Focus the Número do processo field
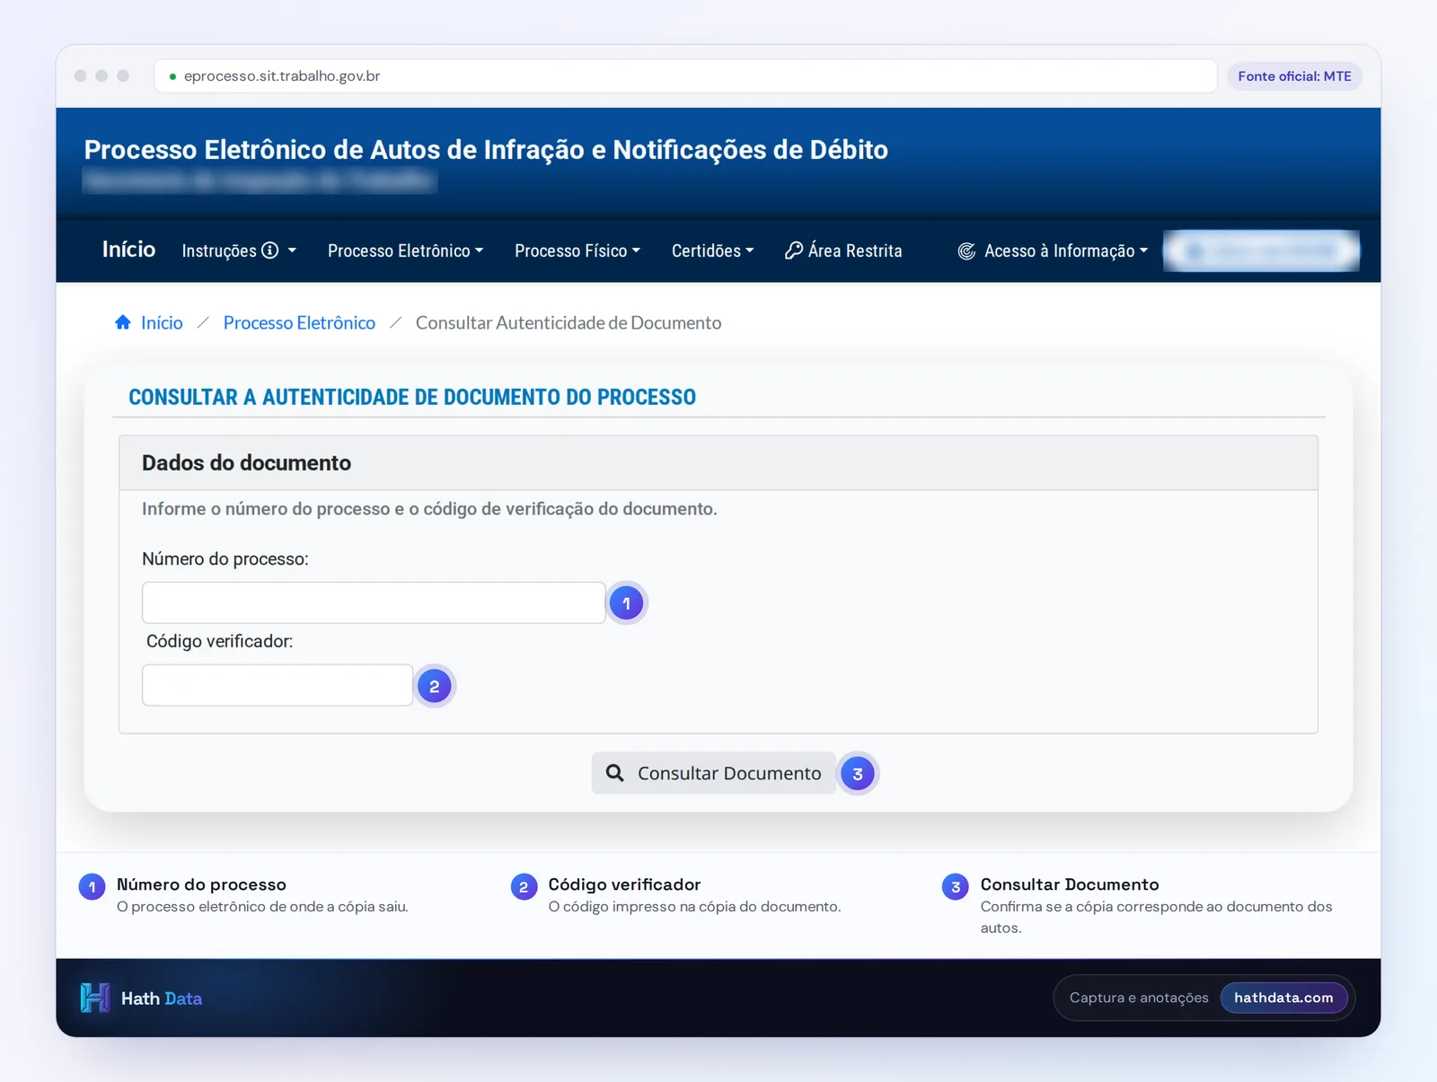This screenshot has height=1082, width=1437. [x=374, y=603]
